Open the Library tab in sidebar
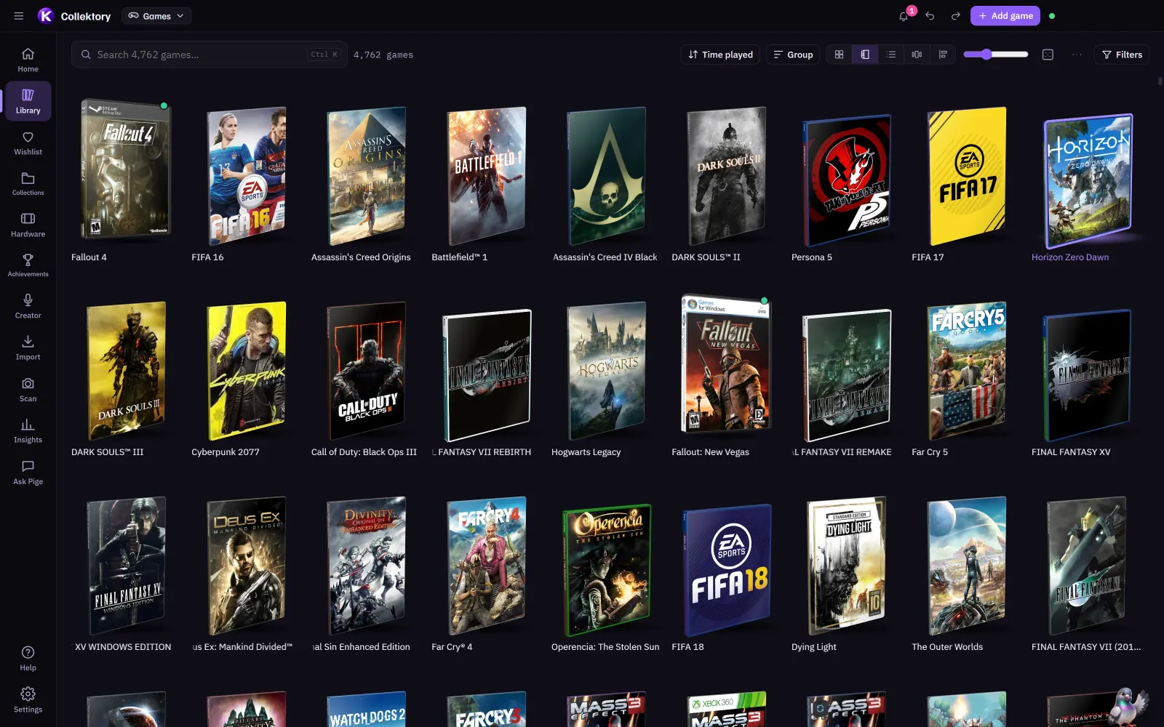The image size is (1164, 727). [x=28, y=100]
